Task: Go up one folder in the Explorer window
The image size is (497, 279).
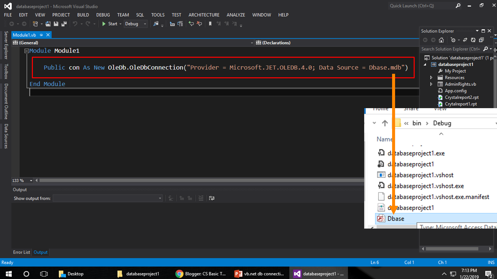Action: coord(385,123)
